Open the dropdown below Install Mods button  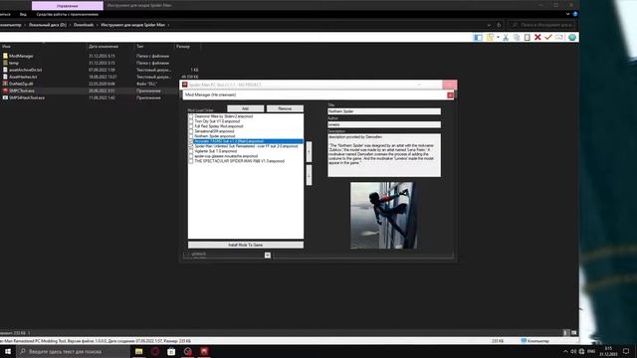(268, 255)
